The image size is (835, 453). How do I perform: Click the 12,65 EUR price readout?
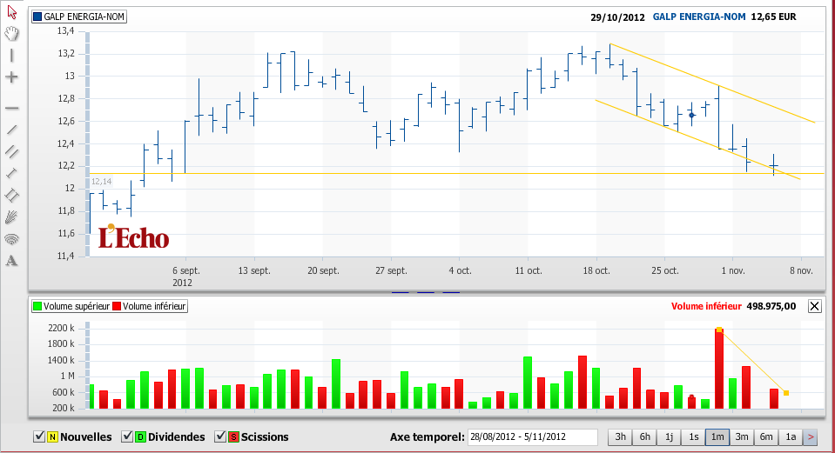(x=773, y=17)
